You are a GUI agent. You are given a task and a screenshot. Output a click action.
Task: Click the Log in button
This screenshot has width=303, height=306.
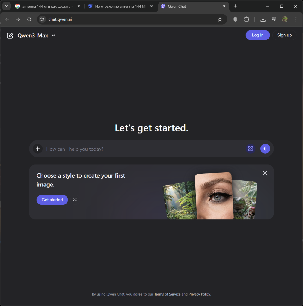pyautogui.click(x=257, y=35)
